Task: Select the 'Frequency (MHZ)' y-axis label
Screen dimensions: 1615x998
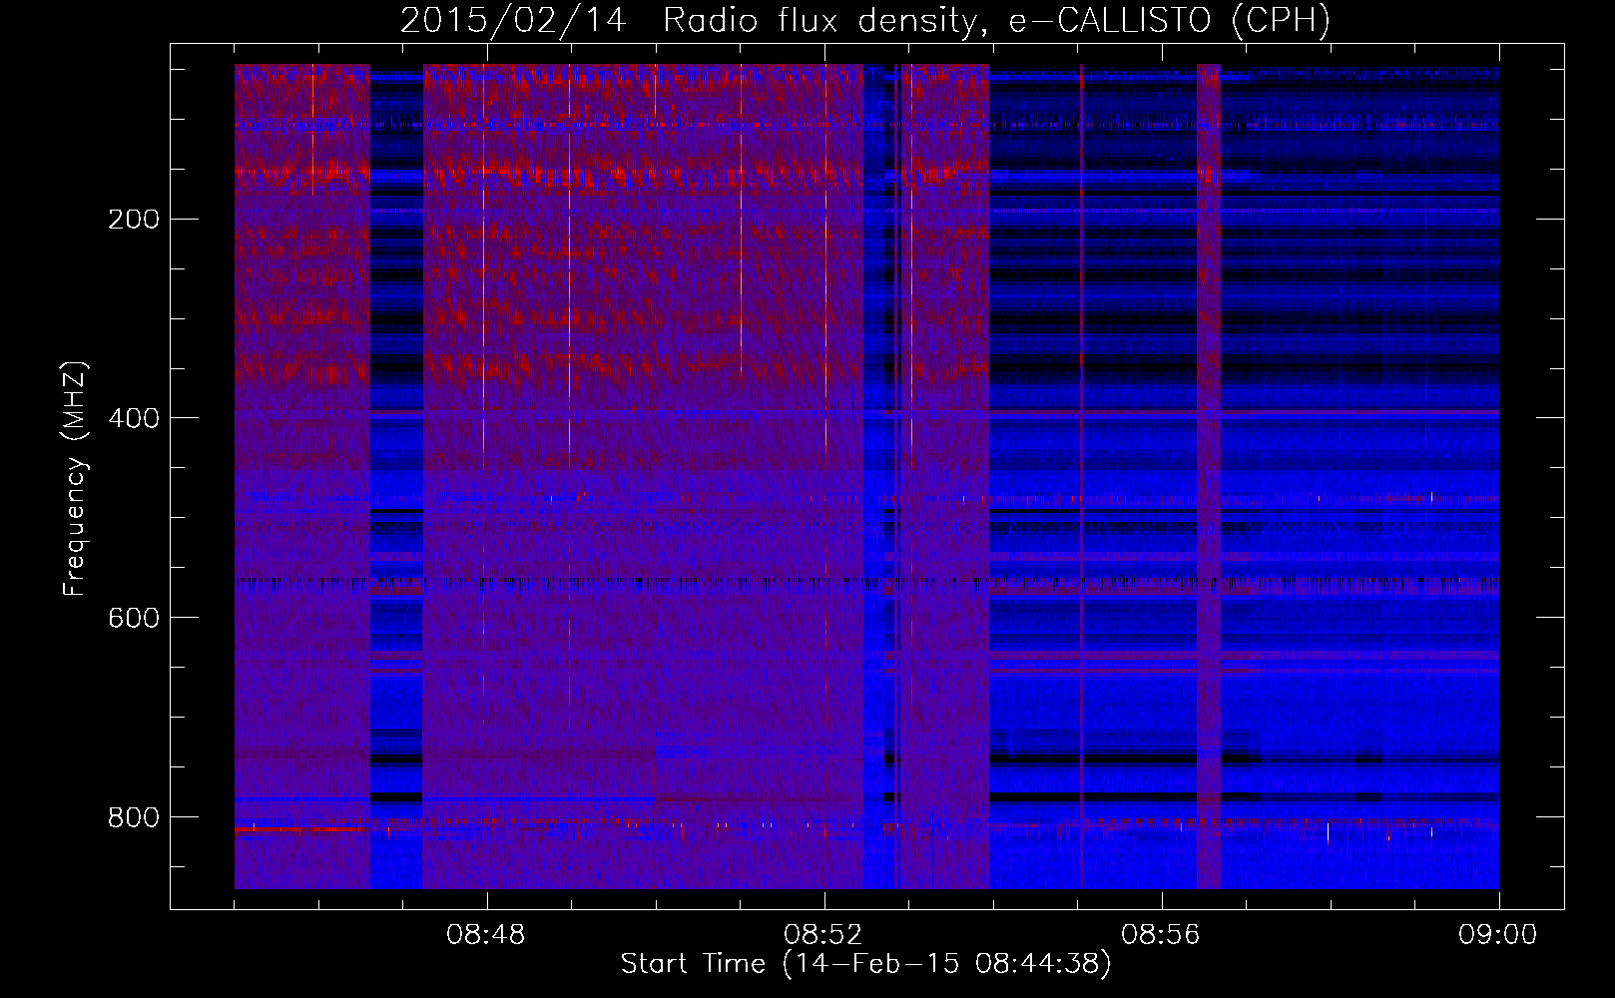Action: pyautogui.click(x=75, y=479)
